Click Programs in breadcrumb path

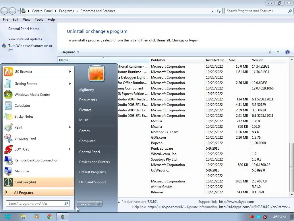[x=66, y=11]
